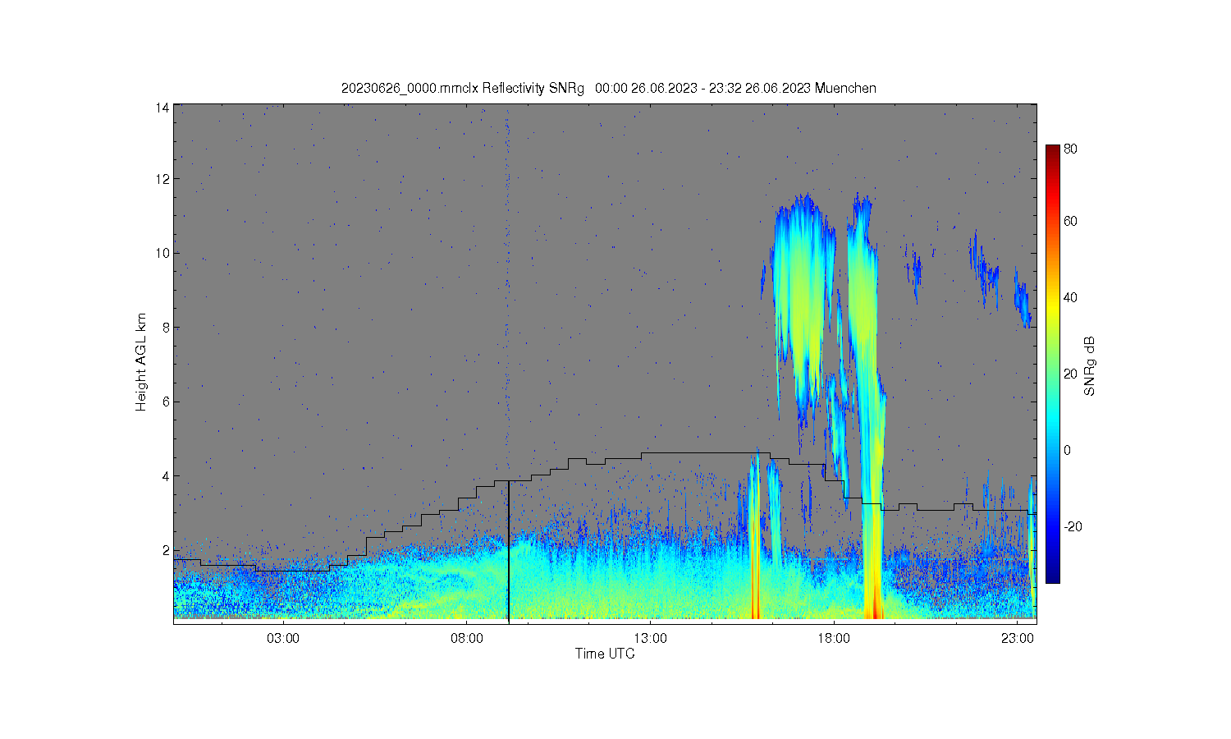Click the yellow band of the colorbar
1231x739 pixels.
pyautogui.click(x=1052, y=308)
